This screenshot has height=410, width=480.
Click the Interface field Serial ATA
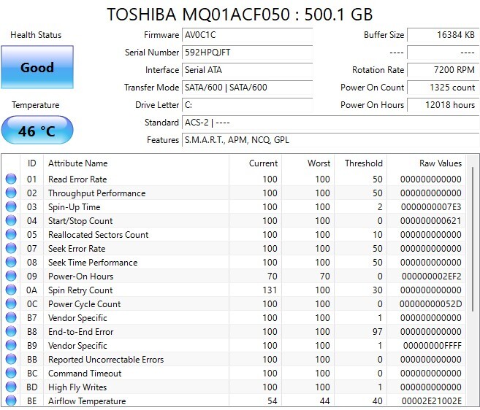click(x=248, y=70)
